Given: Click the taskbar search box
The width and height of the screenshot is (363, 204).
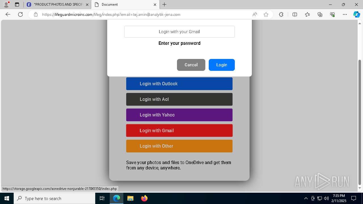Looking at the screenshot, I should coord(54,198).
